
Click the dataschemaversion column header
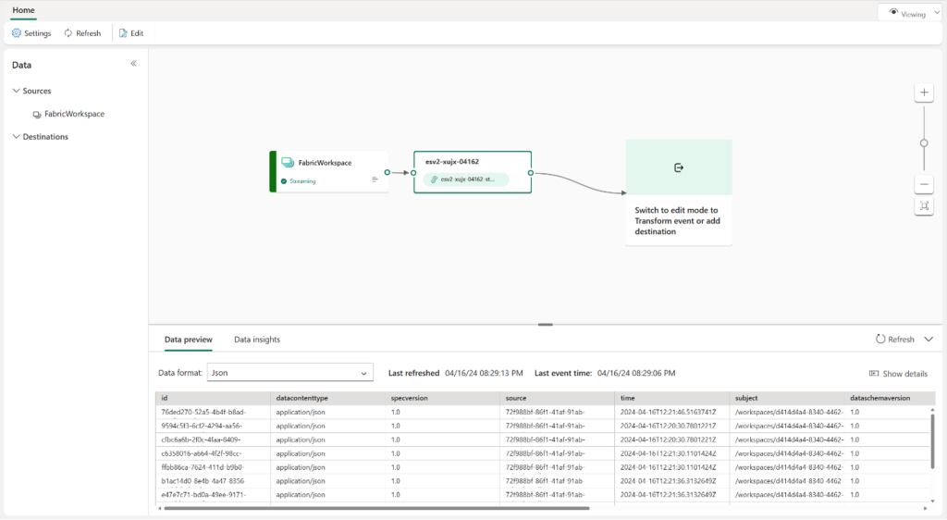(x=888, y=398)
